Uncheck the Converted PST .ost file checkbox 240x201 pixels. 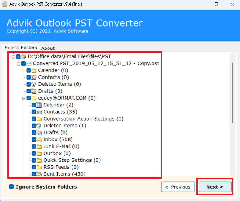24,64
